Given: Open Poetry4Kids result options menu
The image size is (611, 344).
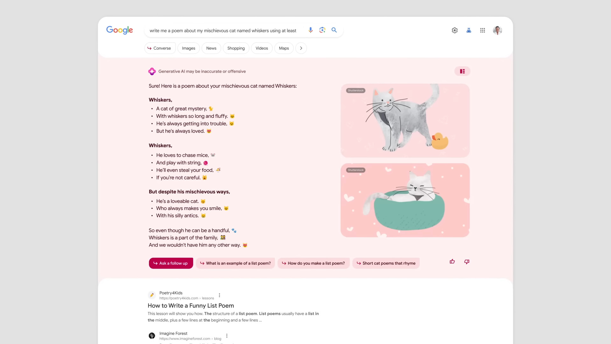Looking at the screenshot, I should point(220,295).
